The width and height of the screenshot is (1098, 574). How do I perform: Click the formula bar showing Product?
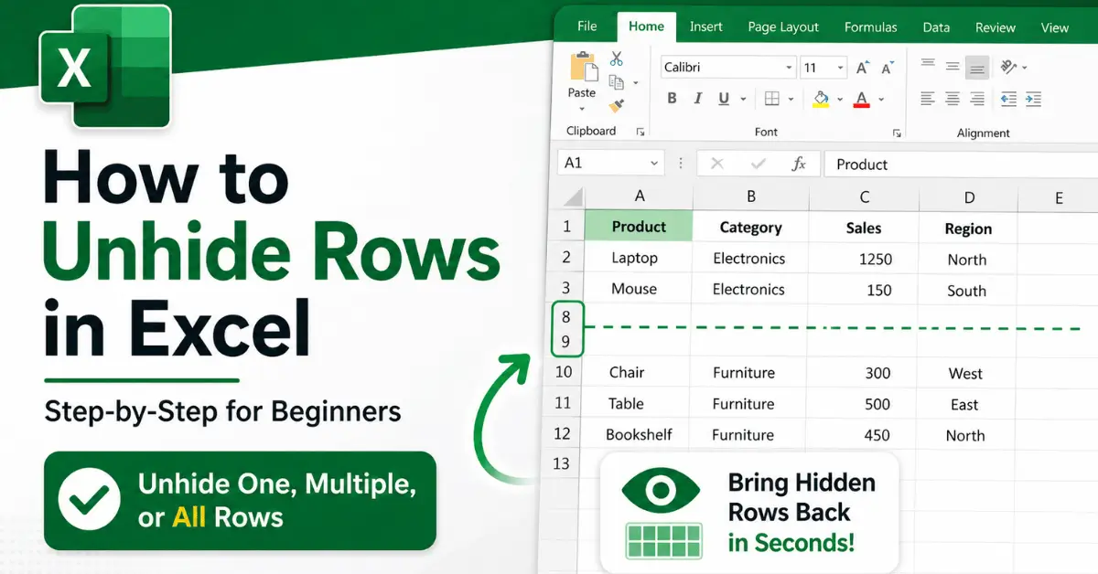click(x=961, y=165)
